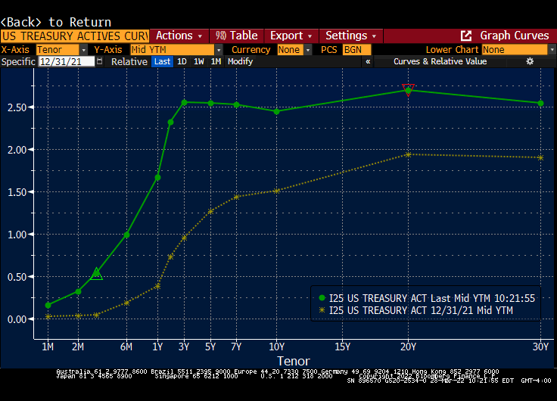Click yellow data point at 20Y
This screenshot has width=557, height=401.
pos(408,154)
